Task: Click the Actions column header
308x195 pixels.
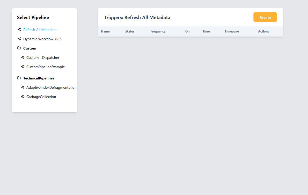Action: click(x=263, y=31)
